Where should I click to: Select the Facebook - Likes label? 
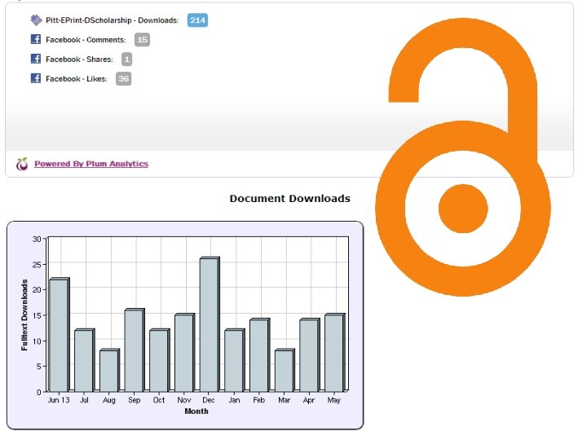point(77,78)
